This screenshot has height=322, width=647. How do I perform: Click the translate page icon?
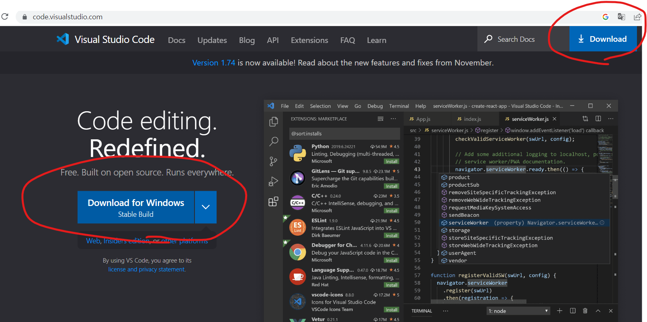[621, 17]
